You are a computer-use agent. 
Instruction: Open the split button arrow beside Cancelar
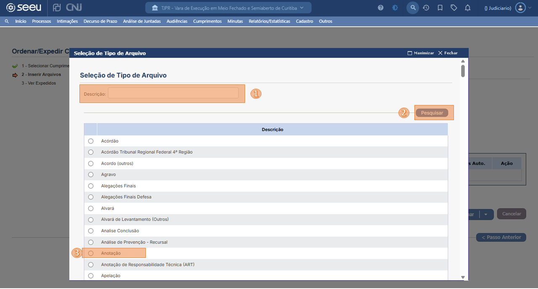pyautogui.click(x=486, y=214)
